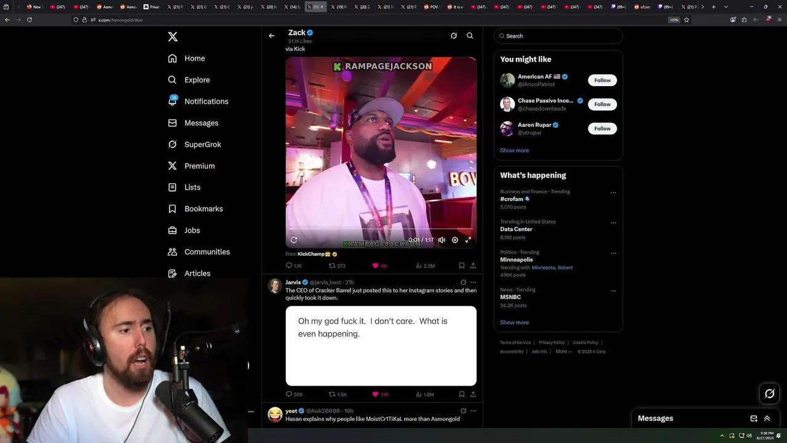787x443 pixels.
Task: Open the X logo home link
Action: [173, 37]
